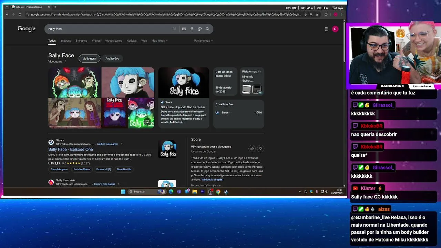441x248 pixels.
Task: Click the Chrome address bar URL
Action: click(x=165, y=14)
